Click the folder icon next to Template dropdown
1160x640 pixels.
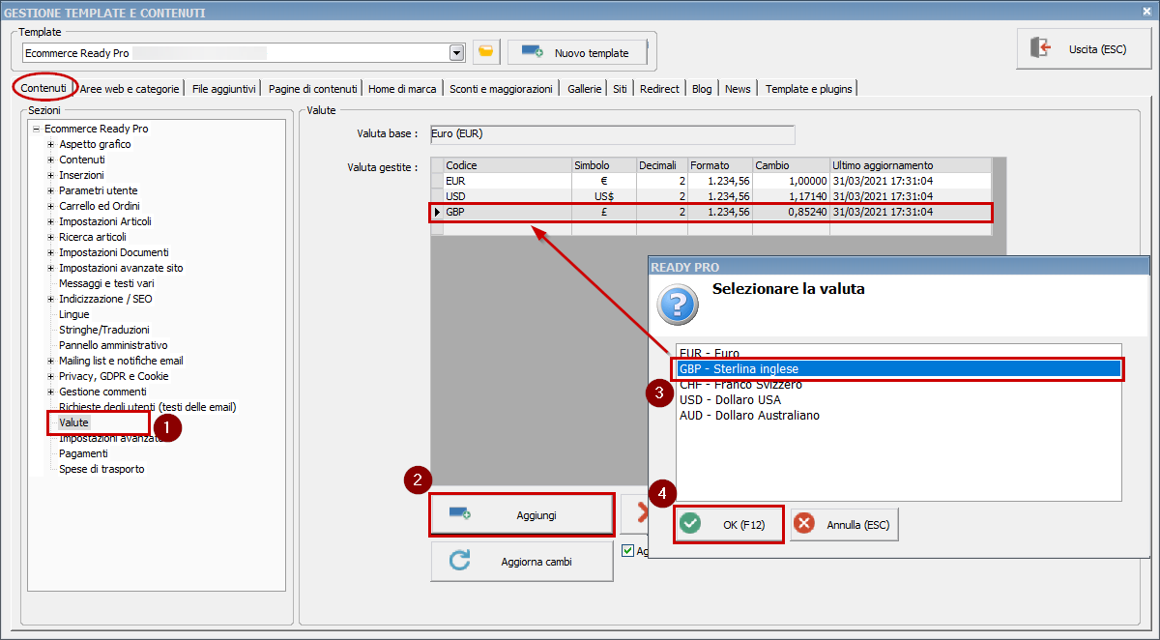pos(486,52)
